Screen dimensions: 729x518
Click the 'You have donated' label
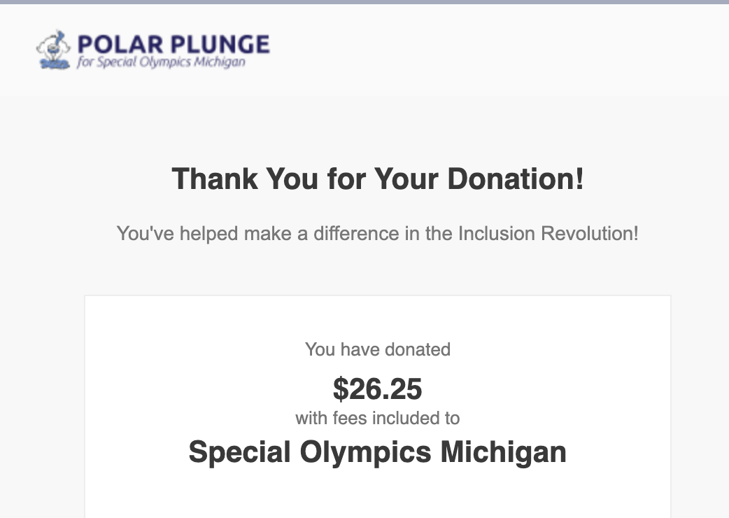(377, 349)
